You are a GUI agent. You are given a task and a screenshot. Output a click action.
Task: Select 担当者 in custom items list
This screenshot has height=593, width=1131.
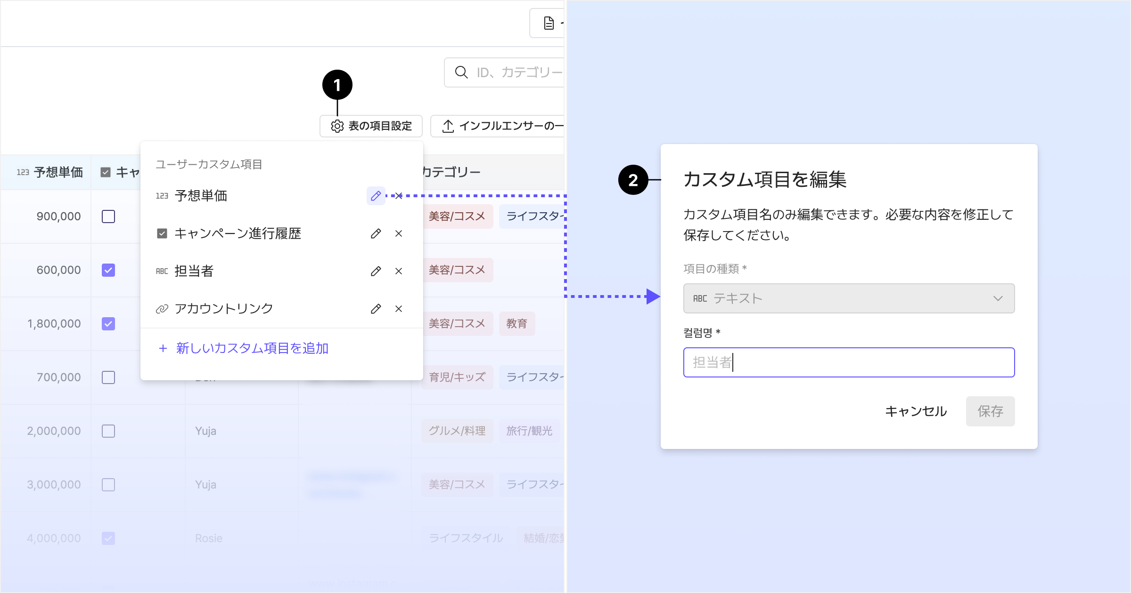[194, 271]
